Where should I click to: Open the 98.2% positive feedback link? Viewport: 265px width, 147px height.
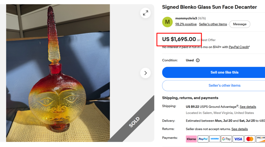pyautogui.click(x=186, y=24)
